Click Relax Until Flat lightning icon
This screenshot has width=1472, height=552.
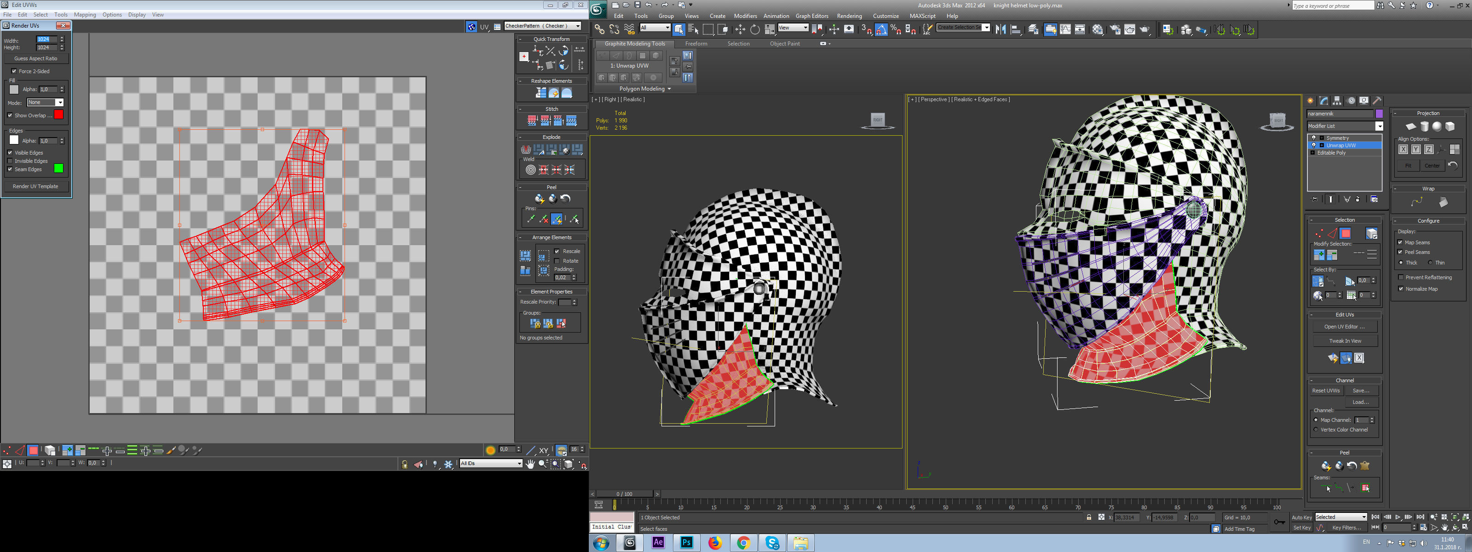pyautogui.click(x=554, y=93)
